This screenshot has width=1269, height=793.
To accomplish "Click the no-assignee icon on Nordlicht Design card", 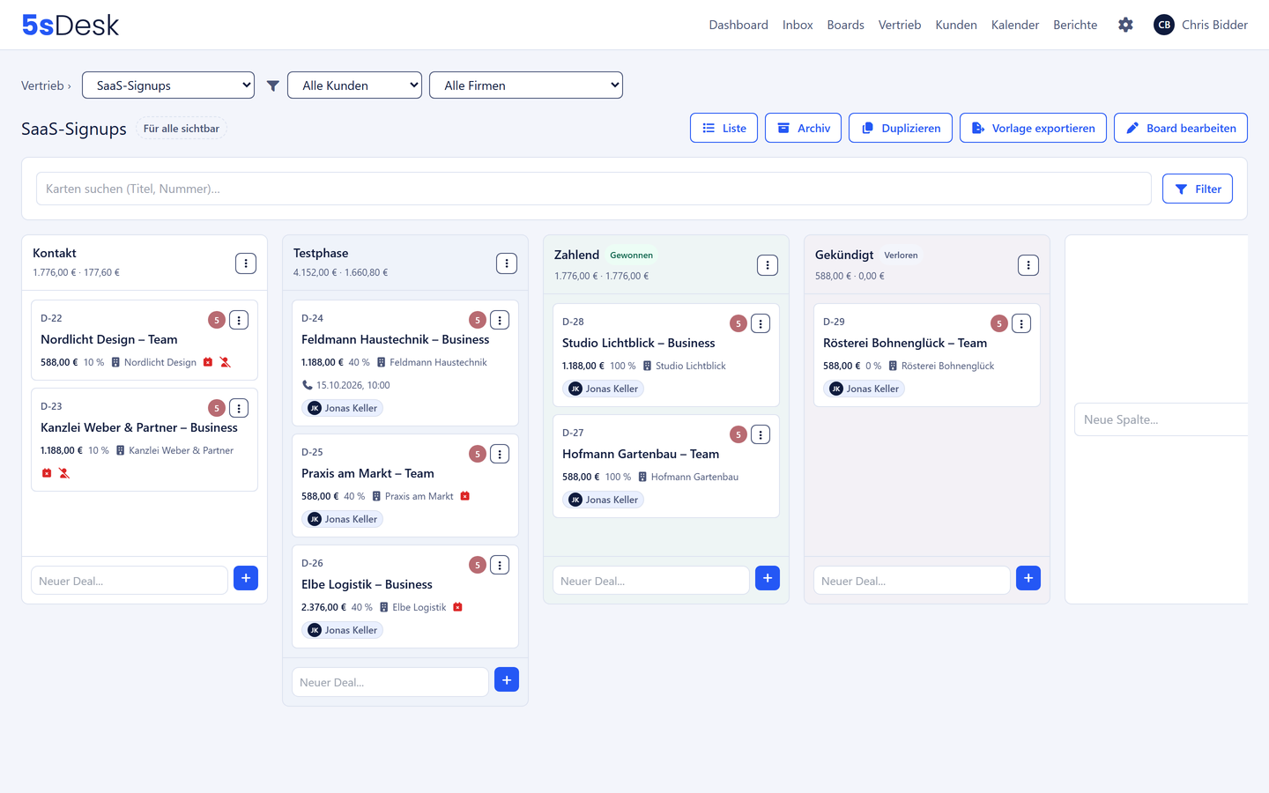I will point(226,362).
